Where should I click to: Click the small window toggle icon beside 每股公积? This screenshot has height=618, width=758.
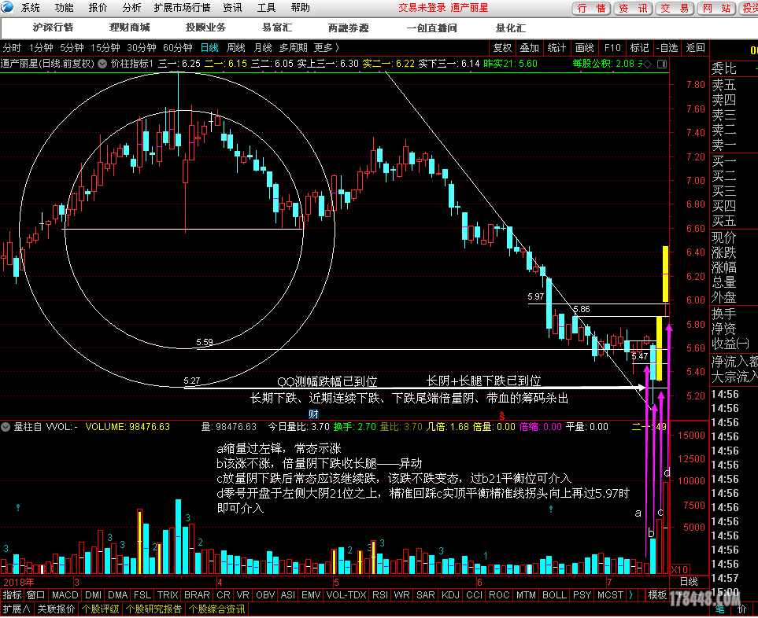[x=662, y=64]
